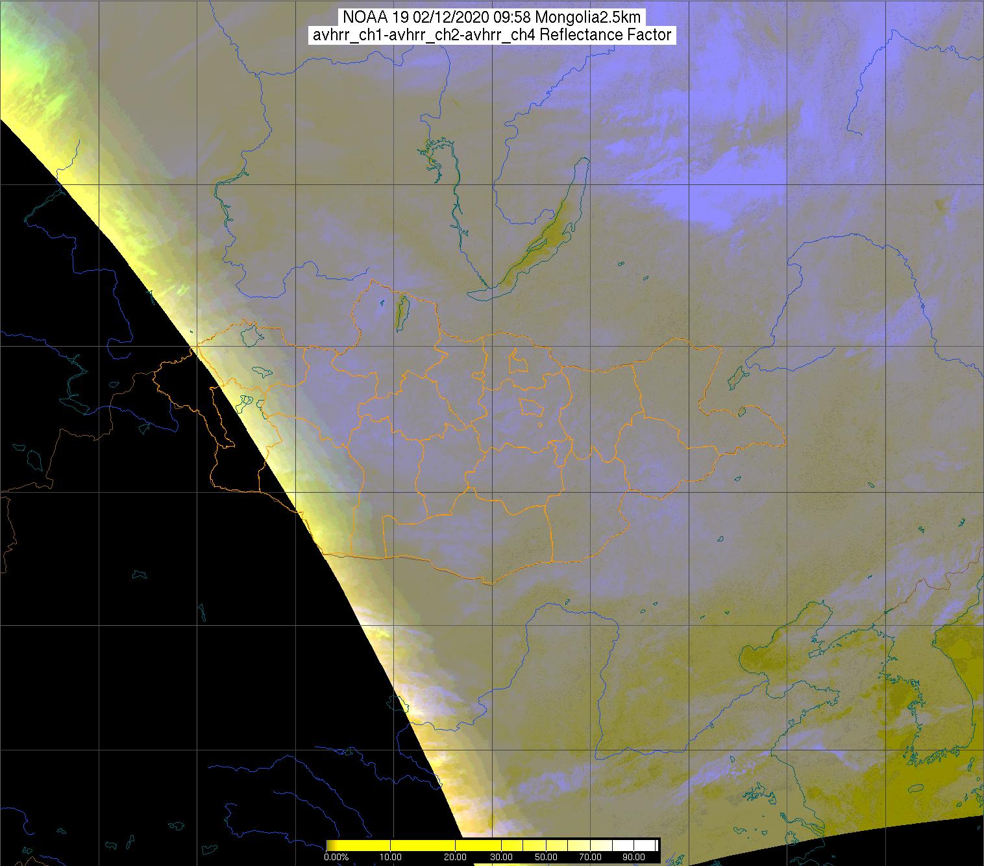
Task: Click the 'NOAA 19 02/12/2020 09:58 Mongolia2.5km' title
Action: point(491,17)
